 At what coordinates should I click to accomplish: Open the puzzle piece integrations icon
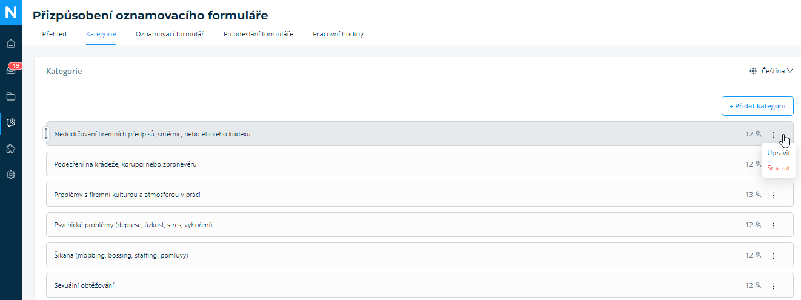pyautogui.click(x=11, y=148)
